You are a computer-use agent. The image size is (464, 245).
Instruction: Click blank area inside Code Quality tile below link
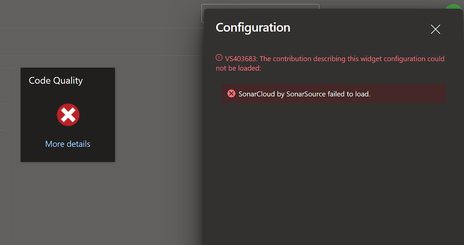coord(68,155)
